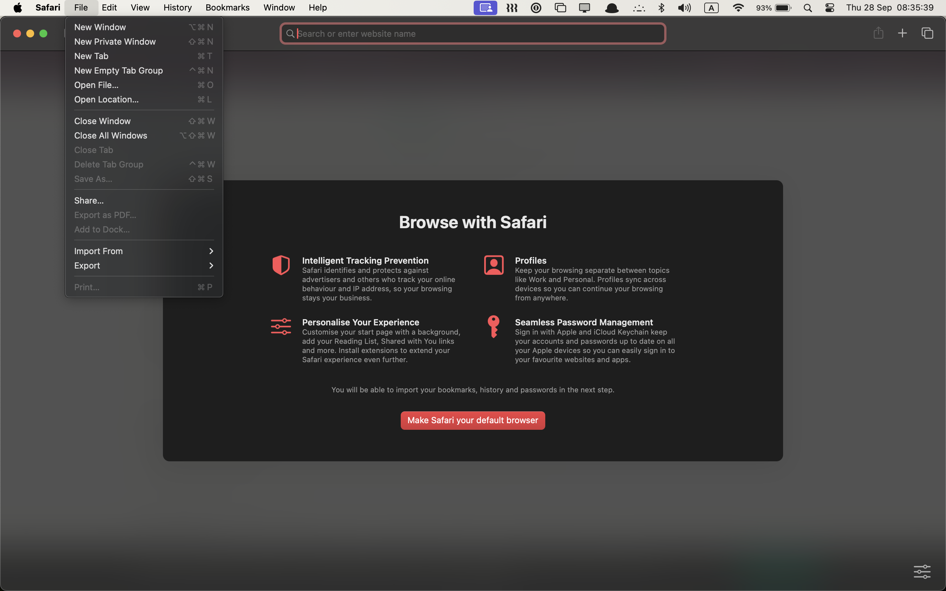Select Close All Windows menu item
Image resolution: width=946 pixels, height=591 pixels.
[x=110, y=136]
